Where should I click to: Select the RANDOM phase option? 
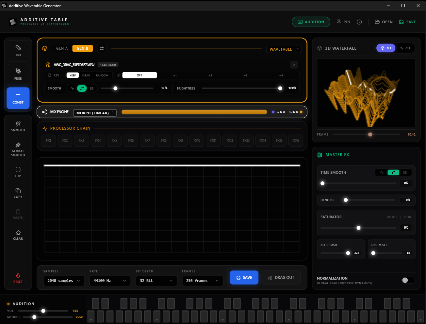(102, 75)
